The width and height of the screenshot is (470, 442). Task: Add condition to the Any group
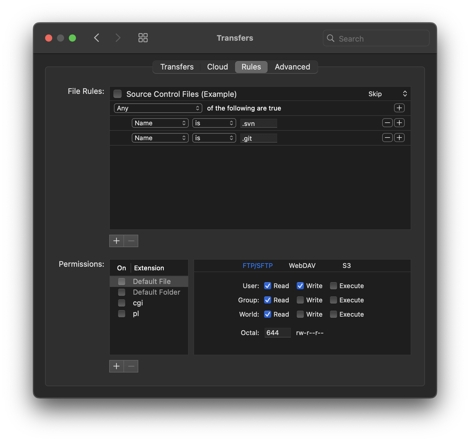(399, 108)
